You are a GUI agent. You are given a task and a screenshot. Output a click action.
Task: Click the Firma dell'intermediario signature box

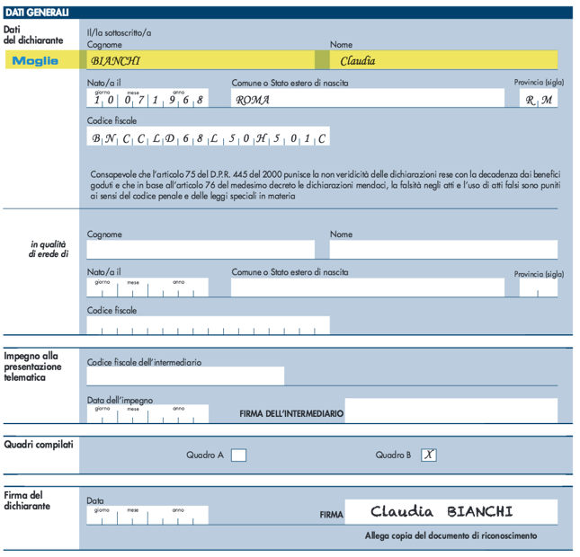[451, 411]
